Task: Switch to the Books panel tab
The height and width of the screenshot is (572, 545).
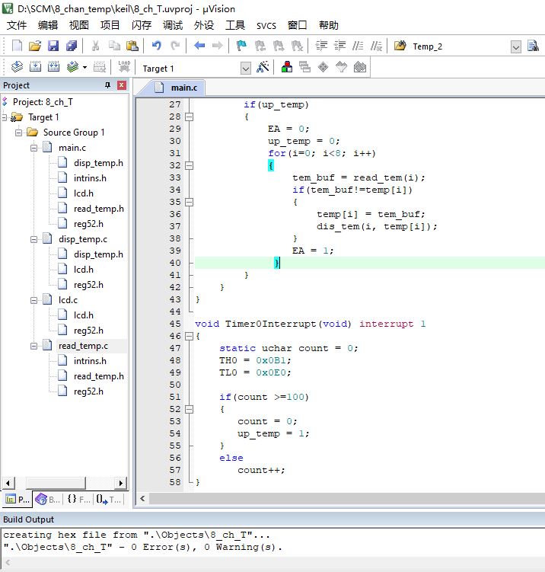Action: pyautogui.click(x=48, y=499)
